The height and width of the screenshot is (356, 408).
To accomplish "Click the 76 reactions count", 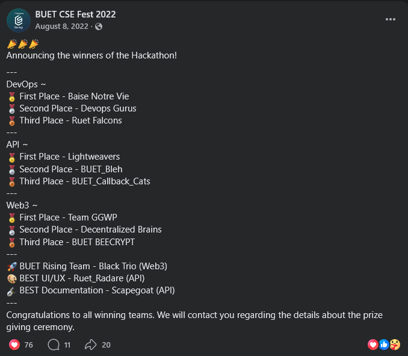I will (x=29, y=345).
